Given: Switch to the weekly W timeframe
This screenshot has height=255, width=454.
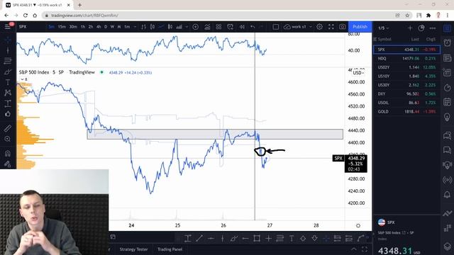Looking at the screenshot, I should [112, 27].
